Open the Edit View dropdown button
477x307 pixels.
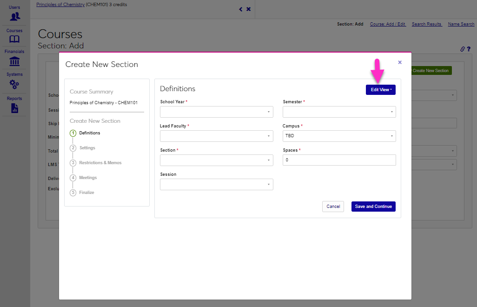[380, 90]
